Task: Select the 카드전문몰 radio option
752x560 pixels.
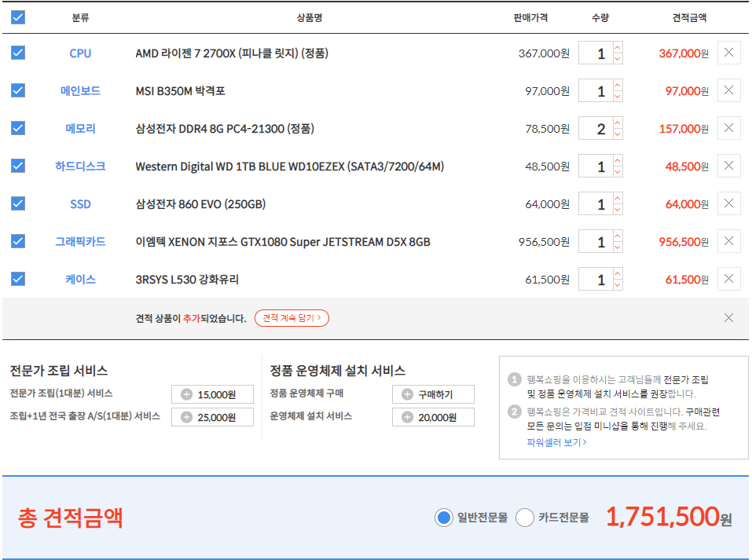Action: pos(525,518)
